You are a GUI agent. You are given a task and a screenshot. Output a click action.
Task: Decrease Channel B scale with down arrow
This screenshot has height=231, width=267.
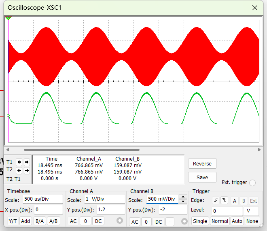[183, 201]
